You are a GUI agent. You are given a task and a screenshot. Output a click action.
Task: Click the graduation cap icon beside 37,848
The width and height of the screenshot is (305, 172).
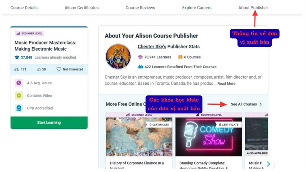[x=17, y=57]
